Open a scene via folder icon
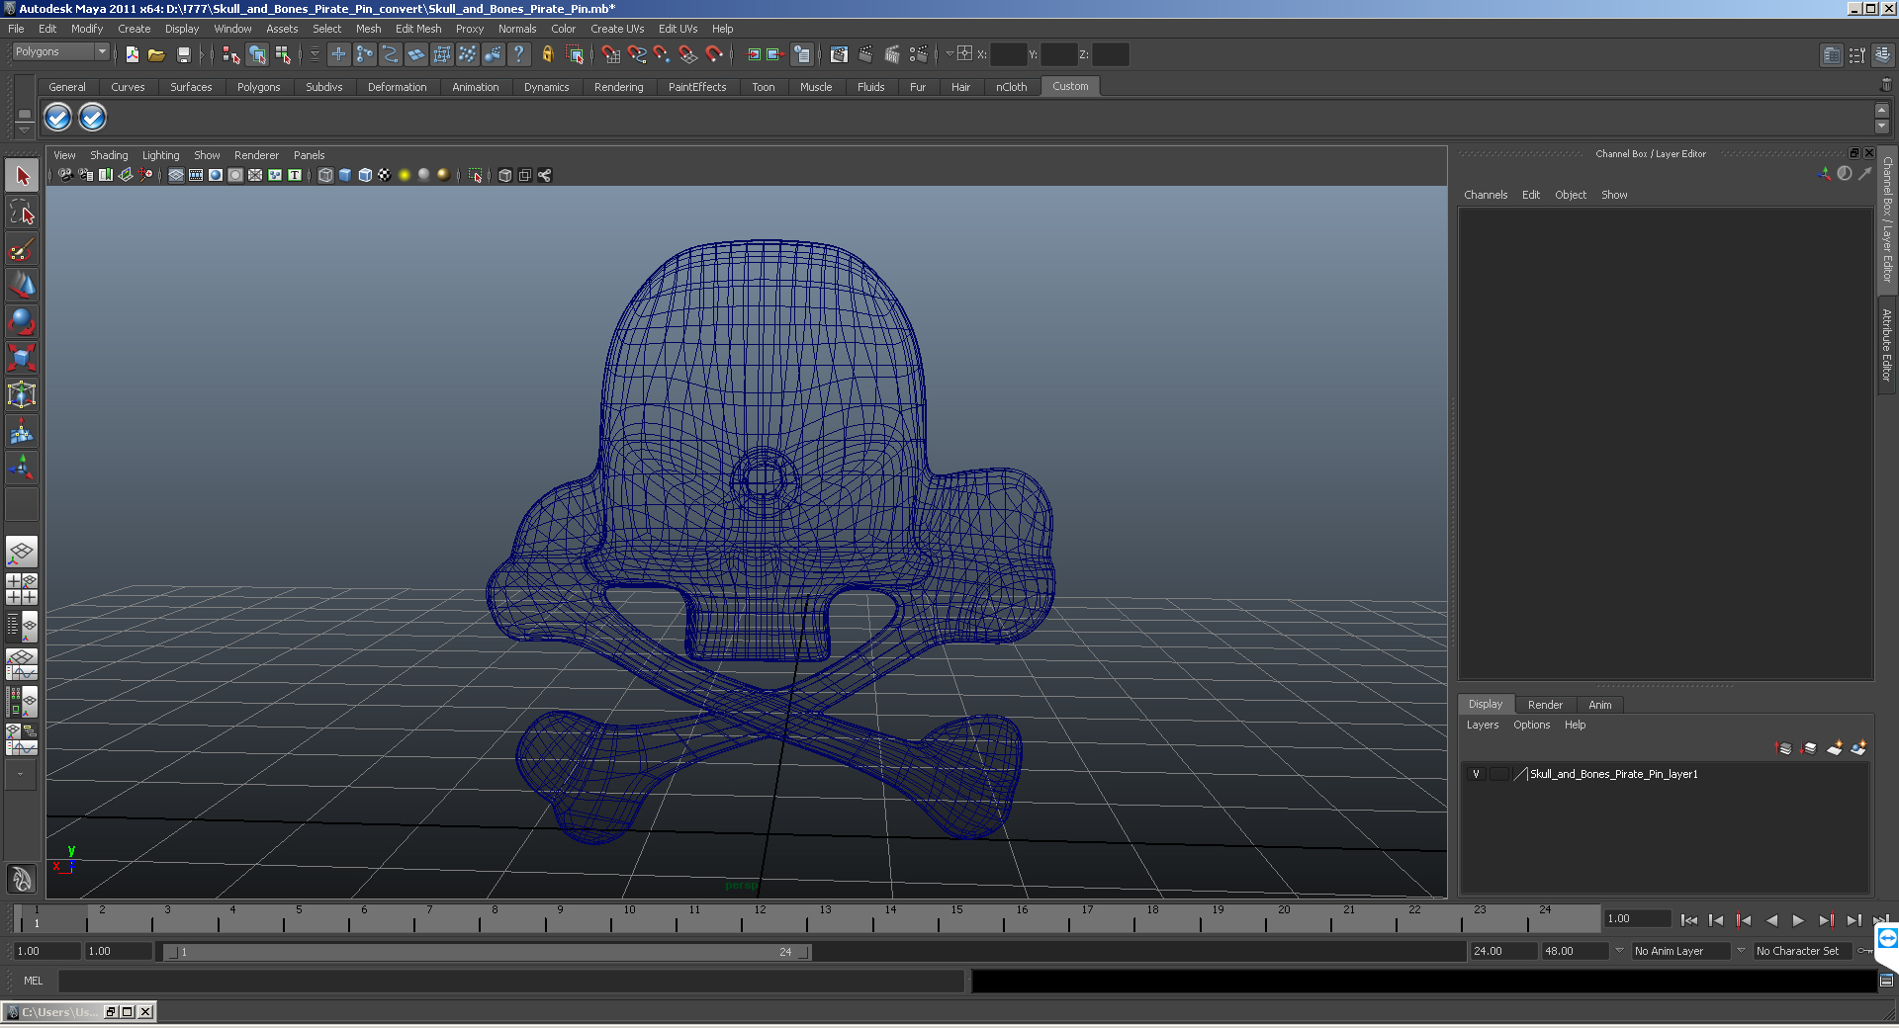Viewport: 1899px width, 1028px height. pyautogui.click(x=156, y=54)
